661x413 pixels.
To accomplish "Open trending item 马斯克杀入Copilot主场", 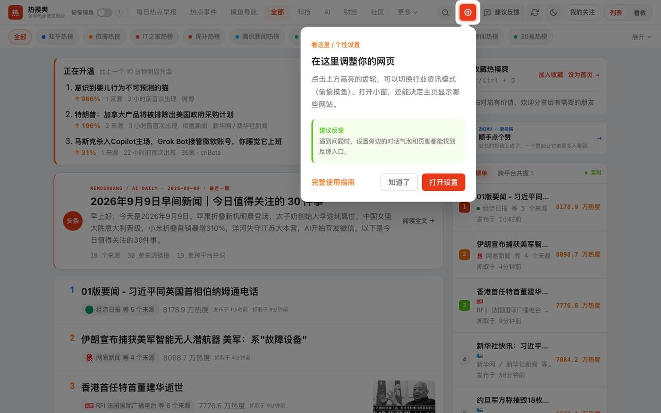I will point(178,141).
